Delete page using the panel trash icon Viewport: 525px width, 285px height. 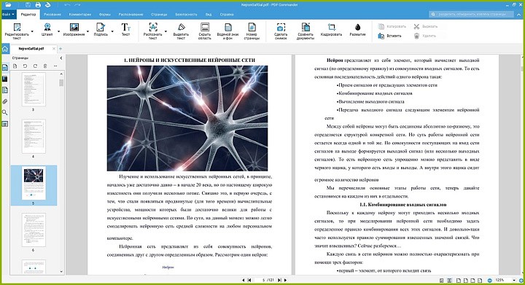tap(45, 66)
